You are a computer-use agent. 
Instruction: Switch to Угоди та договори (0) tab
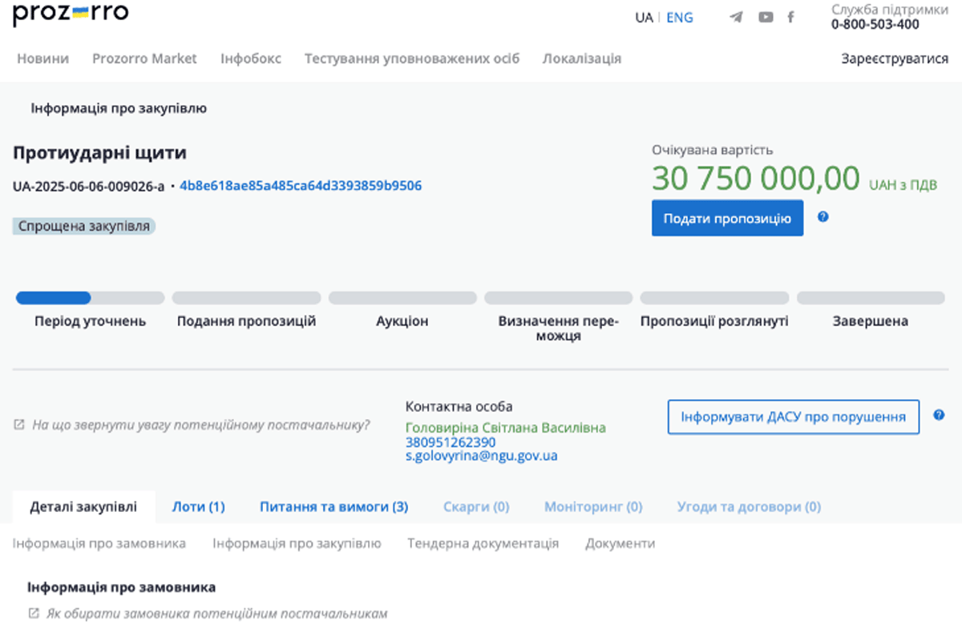point(749,507)
